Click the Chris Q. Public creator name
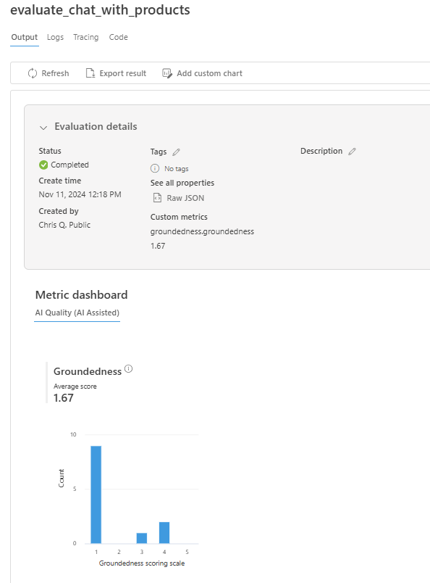 coord(64,225)
